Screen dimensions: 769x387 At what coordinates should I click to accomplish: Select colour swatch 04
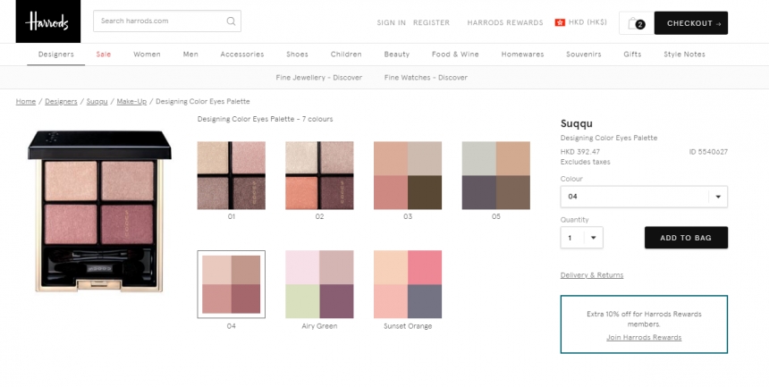(x=231, y=284)
